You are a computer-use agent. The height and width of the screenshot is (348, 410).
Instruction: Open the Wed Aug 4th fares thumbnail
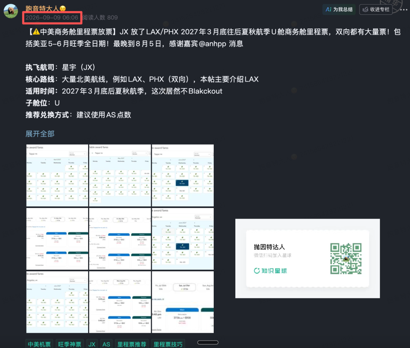[120, 302]
